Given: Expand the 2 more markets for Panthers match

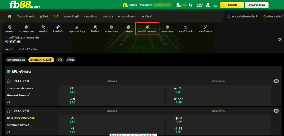Looking at the screenshot, I should pos(9,132).
